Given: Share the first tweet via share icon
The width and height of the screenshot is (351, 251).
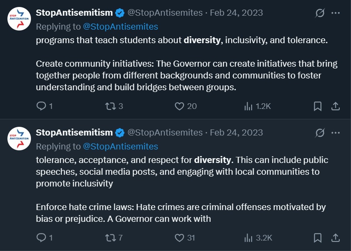Looking at the screenshot, I should click(x=335, y=106).
